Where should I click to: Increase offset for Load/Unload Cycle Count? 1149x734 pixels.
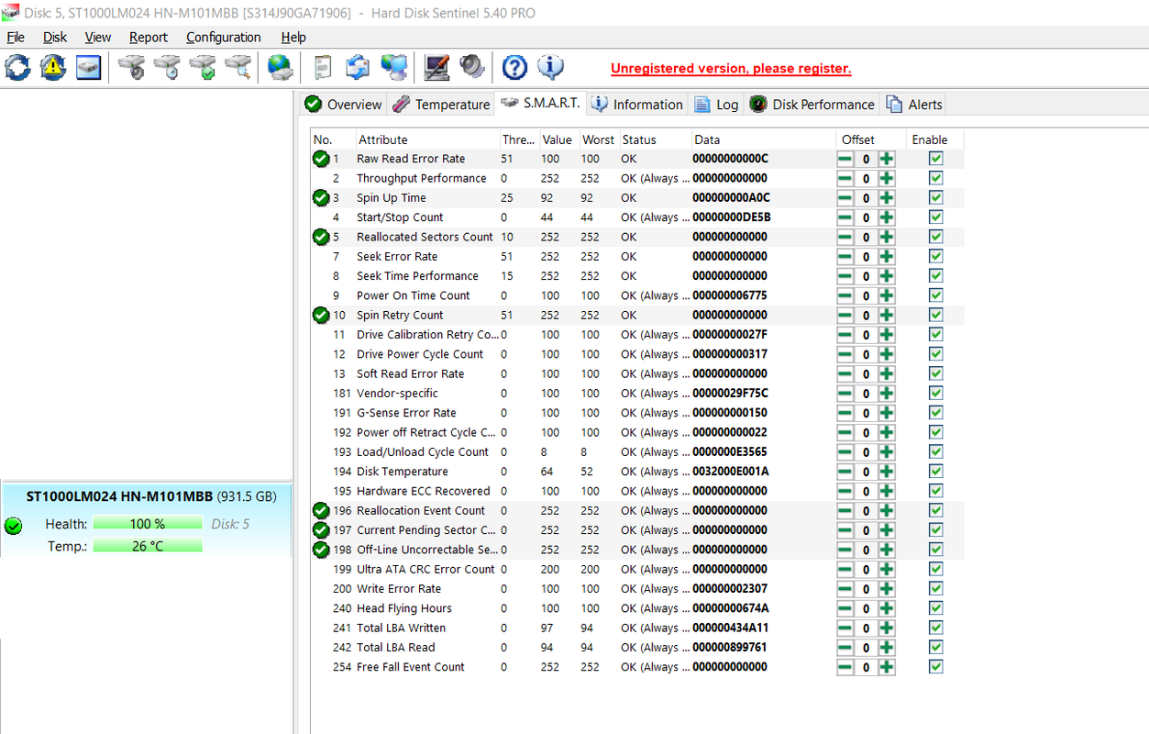click(x=887, y=452)
